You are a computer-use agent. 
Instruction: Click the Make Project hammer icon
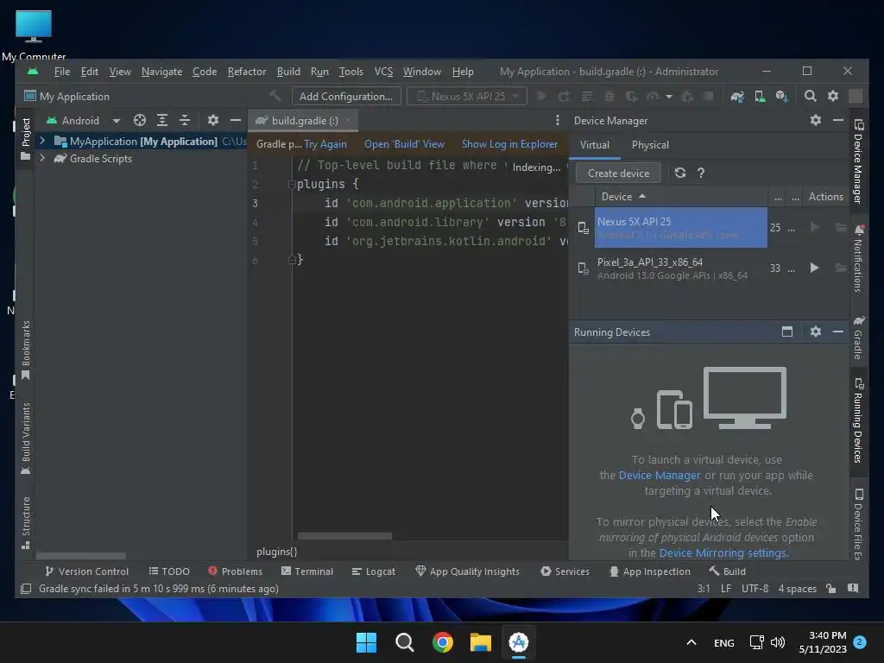pyautogui.click(x=275, y=96)
